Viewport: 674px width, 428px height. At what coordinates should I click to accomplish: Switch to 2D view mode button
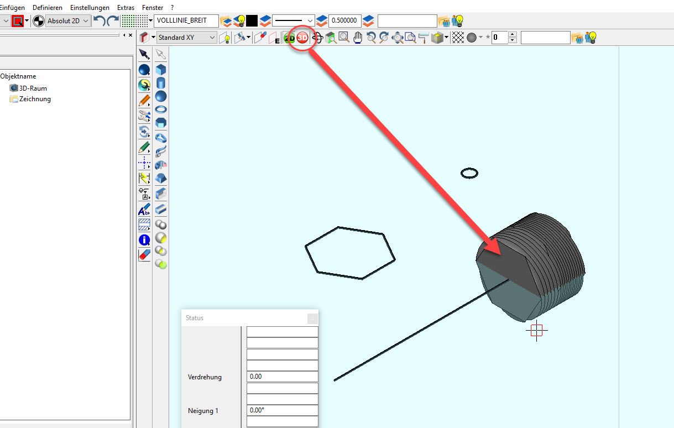(289, 38)
